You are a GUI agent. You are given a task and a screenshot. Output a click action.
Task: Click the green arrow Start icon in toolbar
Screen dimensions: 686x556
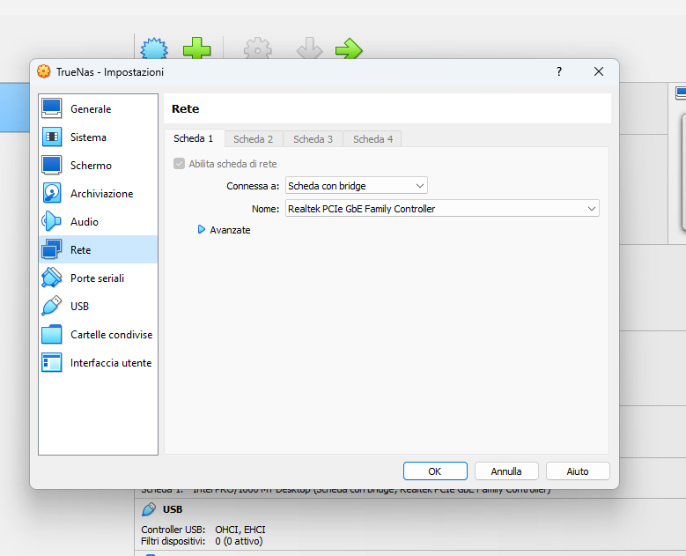point(349,48)
